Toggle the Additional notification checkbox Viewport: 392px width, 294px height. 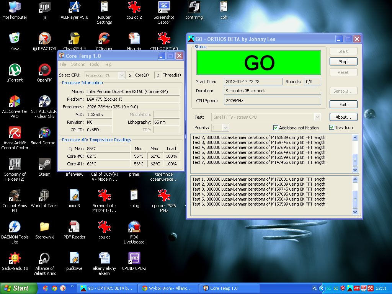point(276,128)
